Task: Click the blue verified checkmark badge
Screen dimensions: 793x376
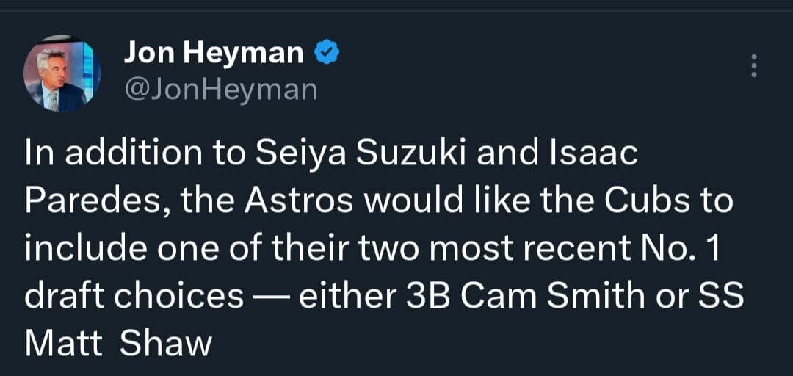Action: 327,52
